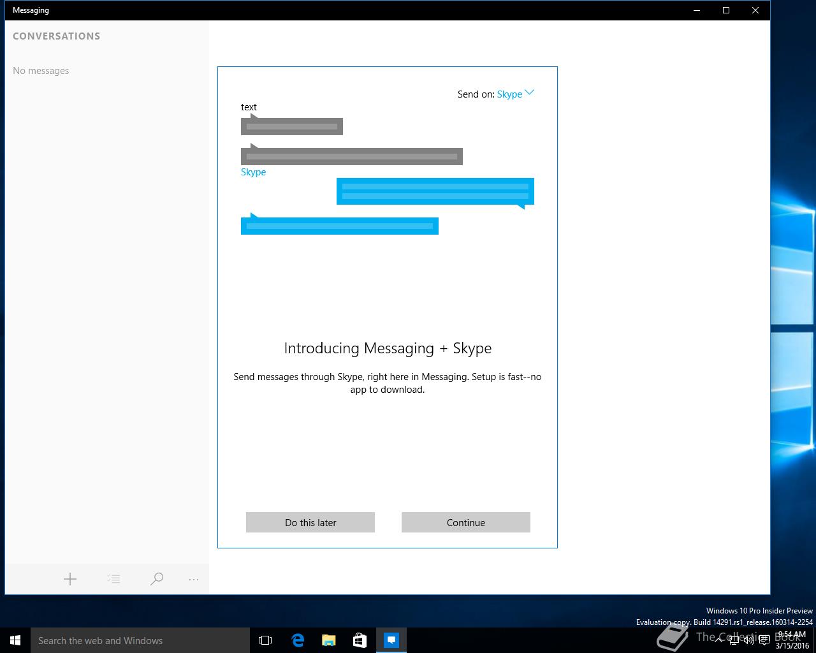Minimize the Messaging window
This screenshot has width=816, height=653.
click(697, 10)
